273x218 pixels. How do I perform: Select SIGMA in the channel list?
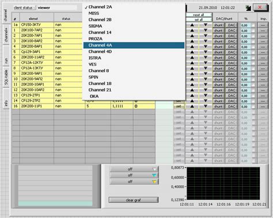[x=134, y=26]
